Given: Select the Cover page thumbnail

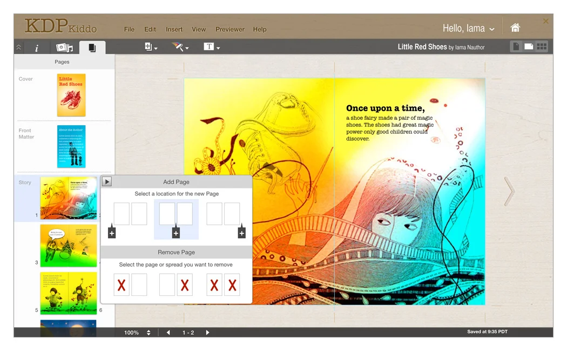Looking at the screenshot, I should 71,95.
